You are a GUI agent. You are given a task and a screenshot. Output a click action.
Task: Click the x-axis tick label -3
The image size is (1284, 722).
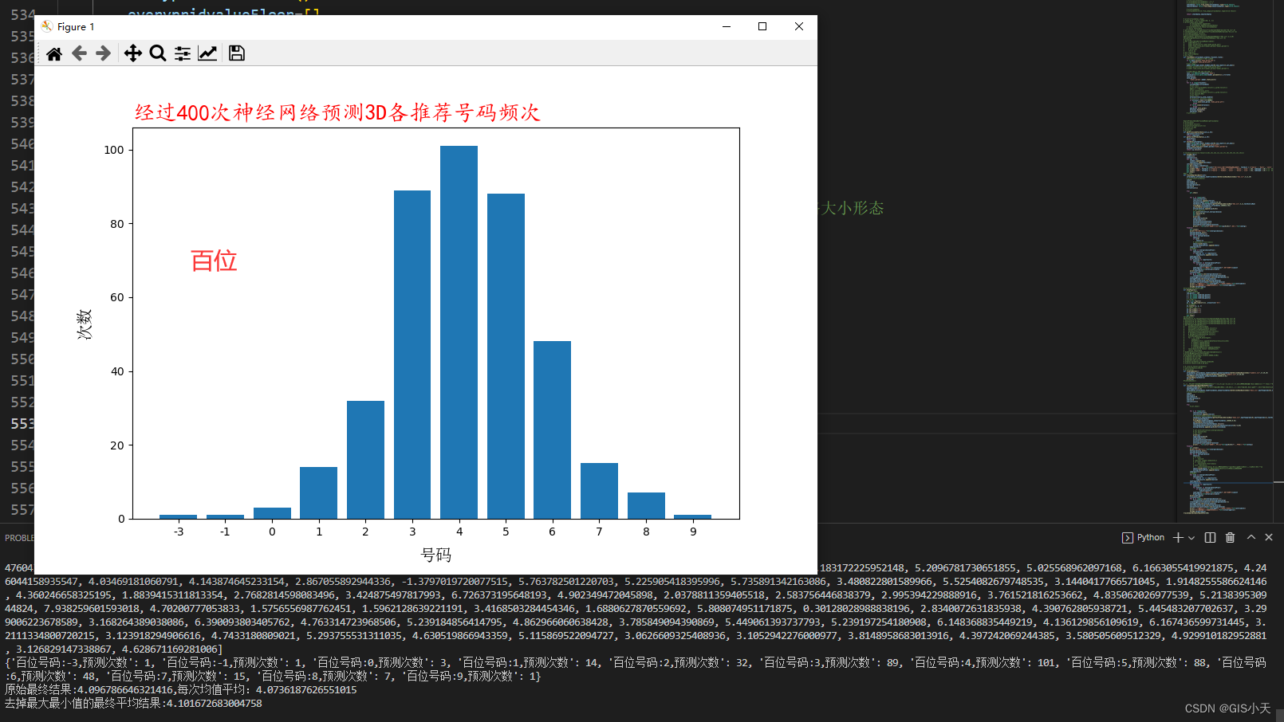coord(179,532)
